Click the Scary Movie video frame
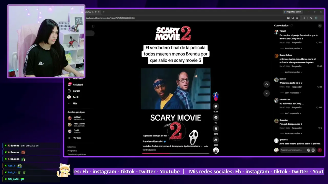The image size is (328, 184). (x=176, y=89)
